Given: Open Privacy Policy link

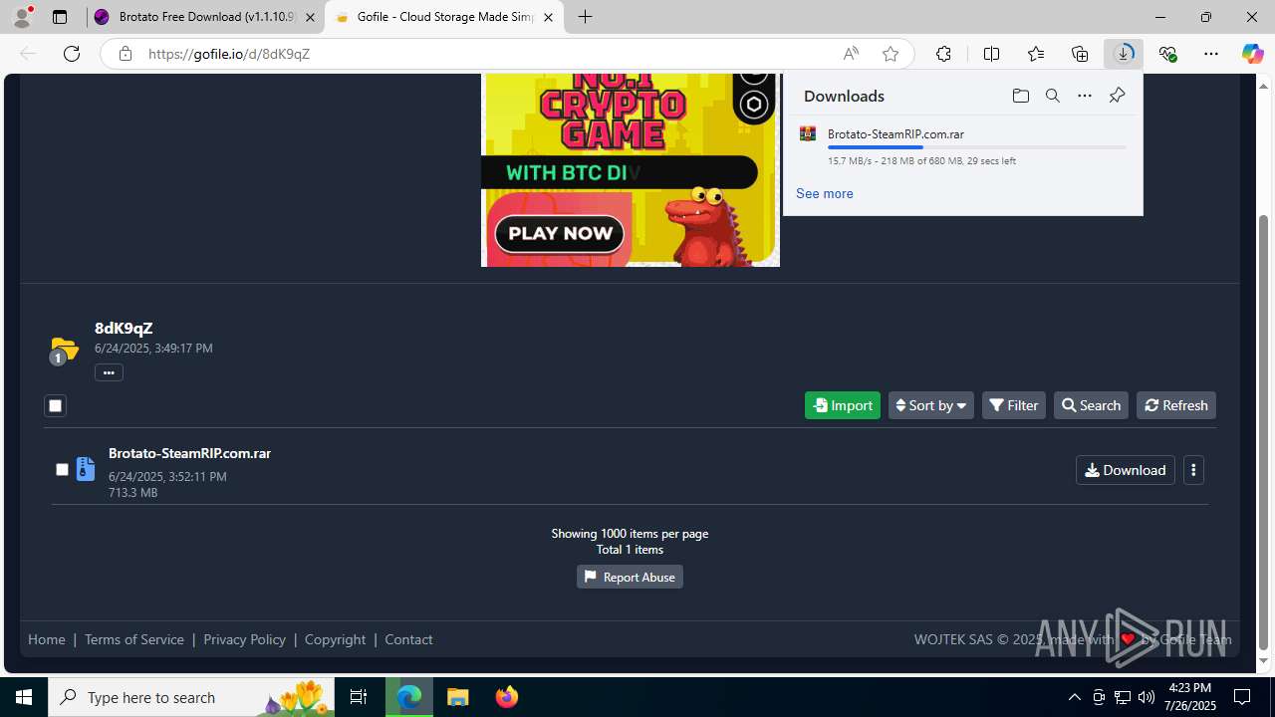Looking at the screenshot, I should click(244, 639).
